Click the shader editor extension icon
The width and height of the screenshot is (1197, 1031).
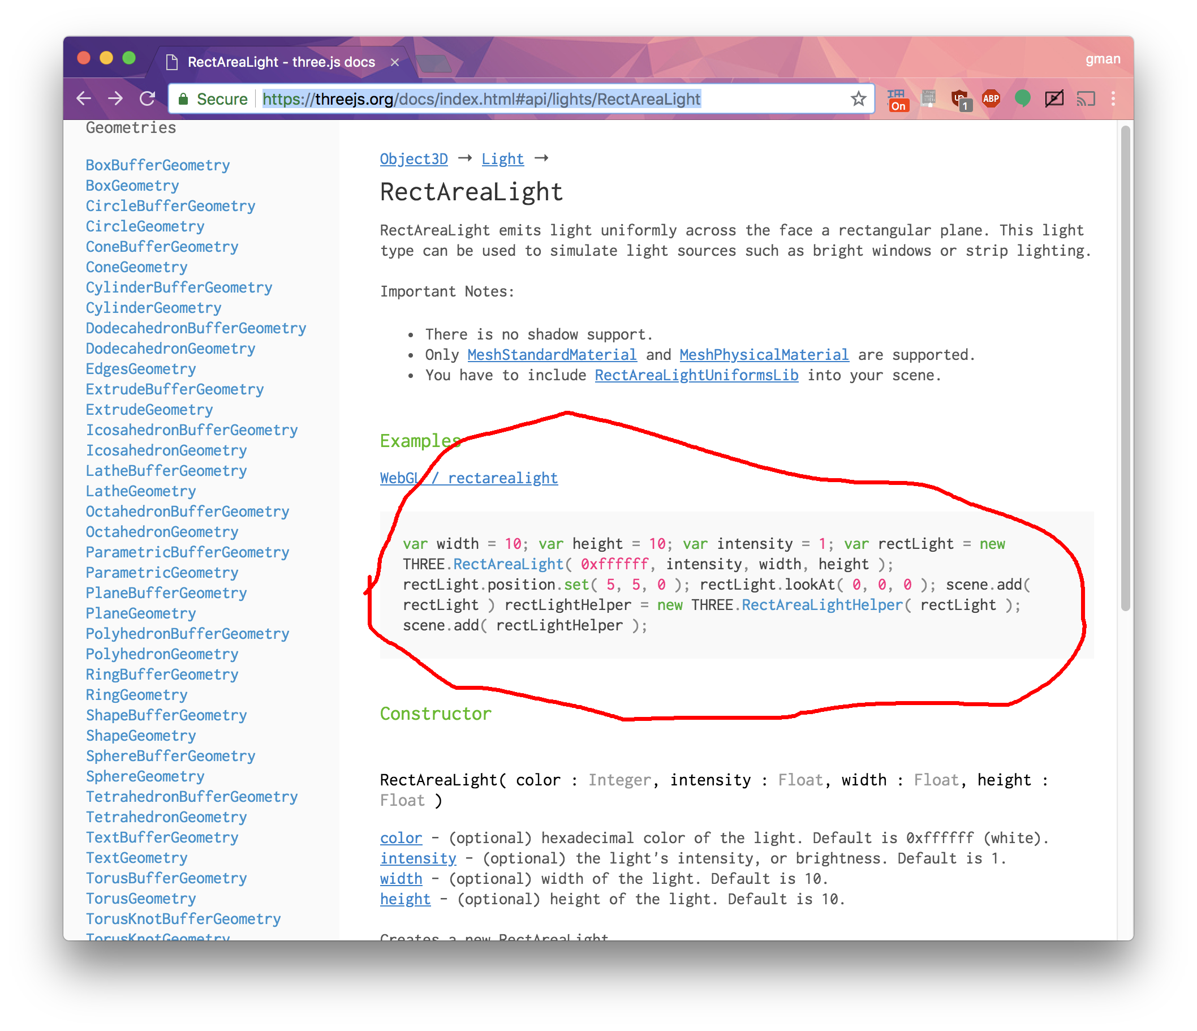tap(928, 98)
